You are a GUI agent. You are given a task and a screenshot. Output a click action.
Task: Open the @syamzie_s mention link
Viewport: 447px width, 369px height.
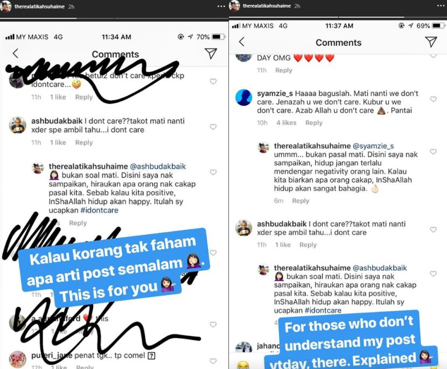(373, 146)
